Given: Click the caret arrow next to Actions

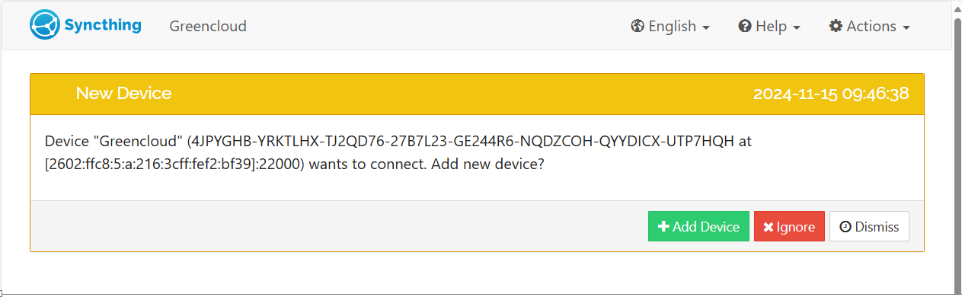Looking at the screenshot, I should (906, 27).
